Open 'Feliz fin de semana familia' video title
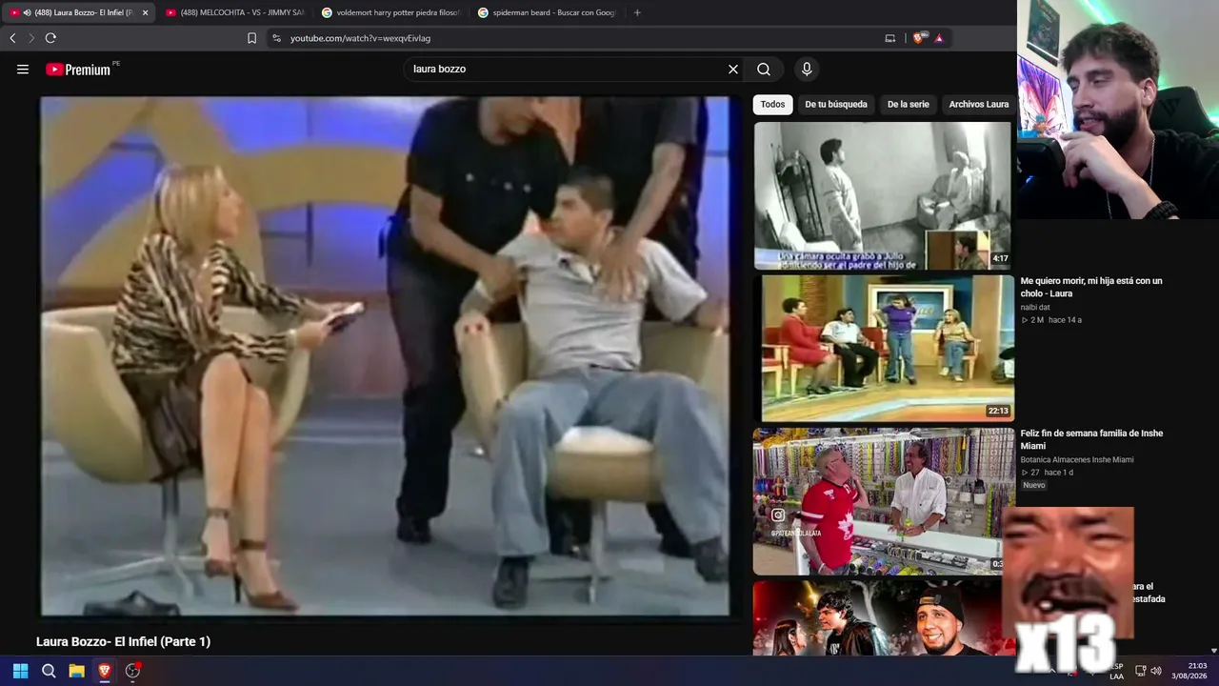 point(1091,439)
